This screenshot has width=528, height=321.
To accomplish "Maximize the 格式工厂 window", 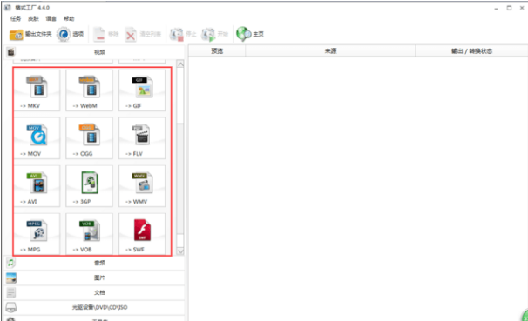I will pos(509,8).
